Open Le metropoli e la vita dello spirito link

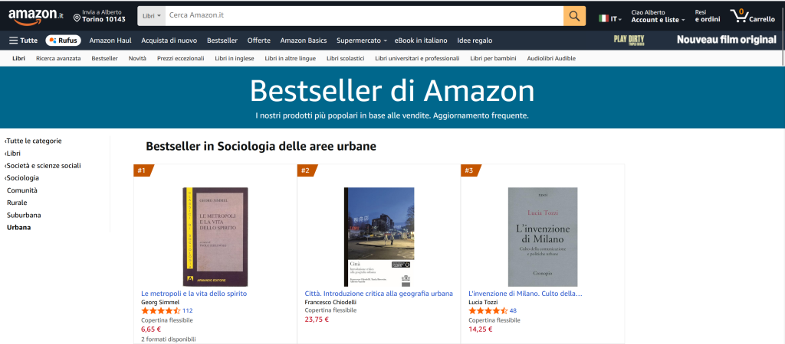coord(194,294)
